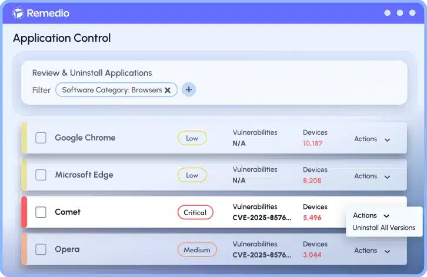Image resolution: width=427 pixels, height=277 pixels.
Task: Add a new filter with plus icon
Action: click(x=188, y=89)
